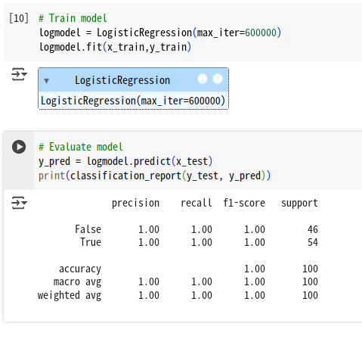
Task: Click the 'False' row label
Action: [x=88, y=229]
